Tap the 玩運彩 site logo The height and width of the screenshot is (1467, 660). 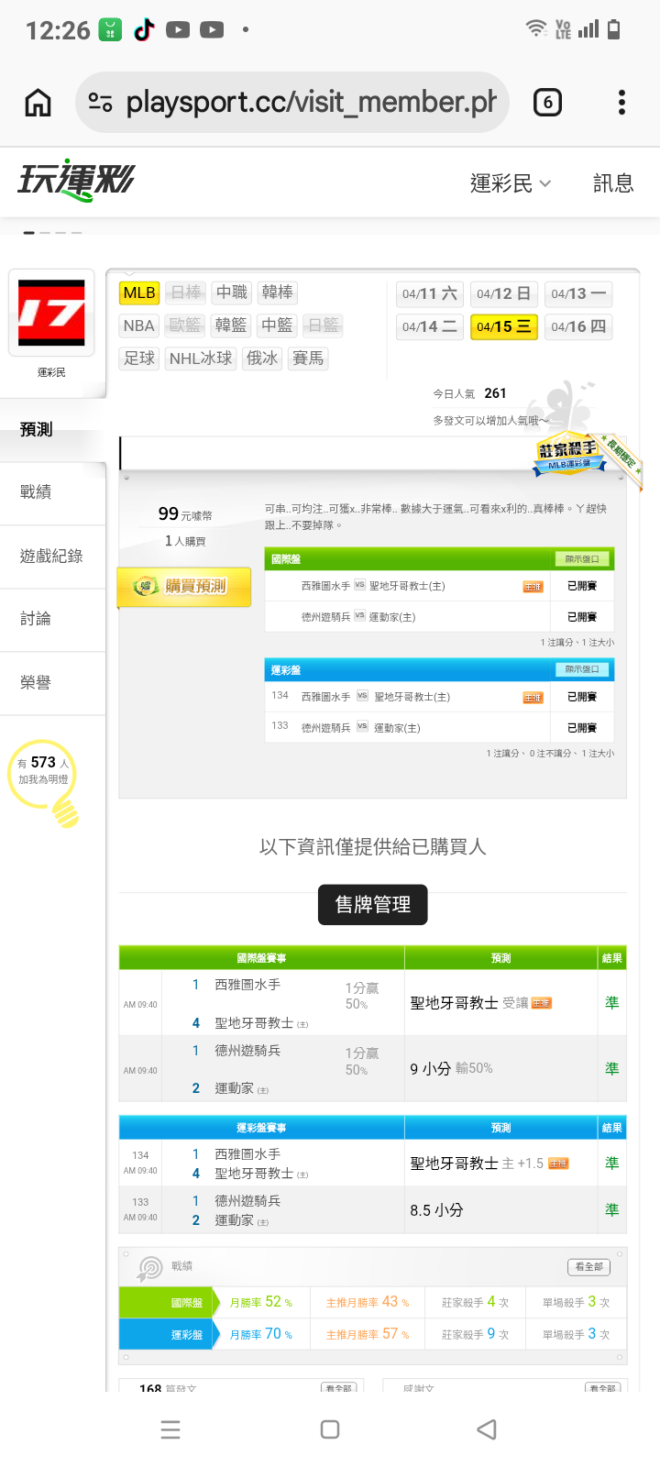76,181
